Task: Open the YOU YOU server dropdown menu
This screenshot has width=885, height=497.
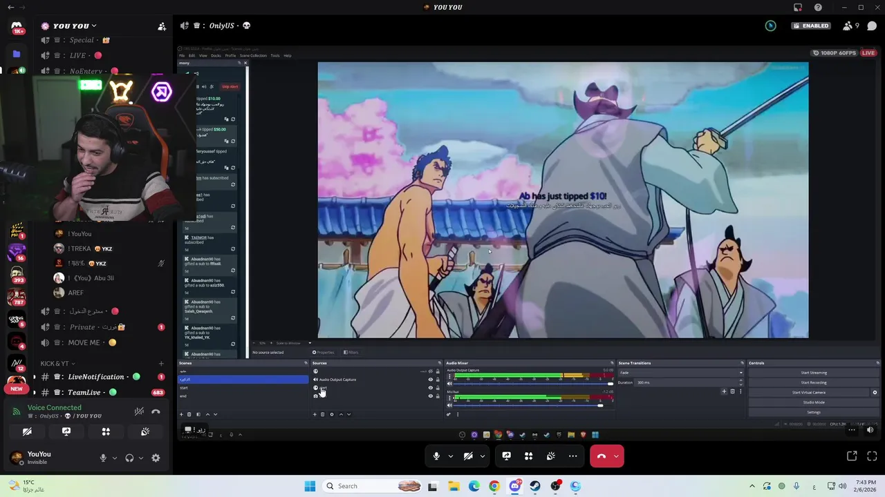Action: pyautogui.click(x=69, y=26)
